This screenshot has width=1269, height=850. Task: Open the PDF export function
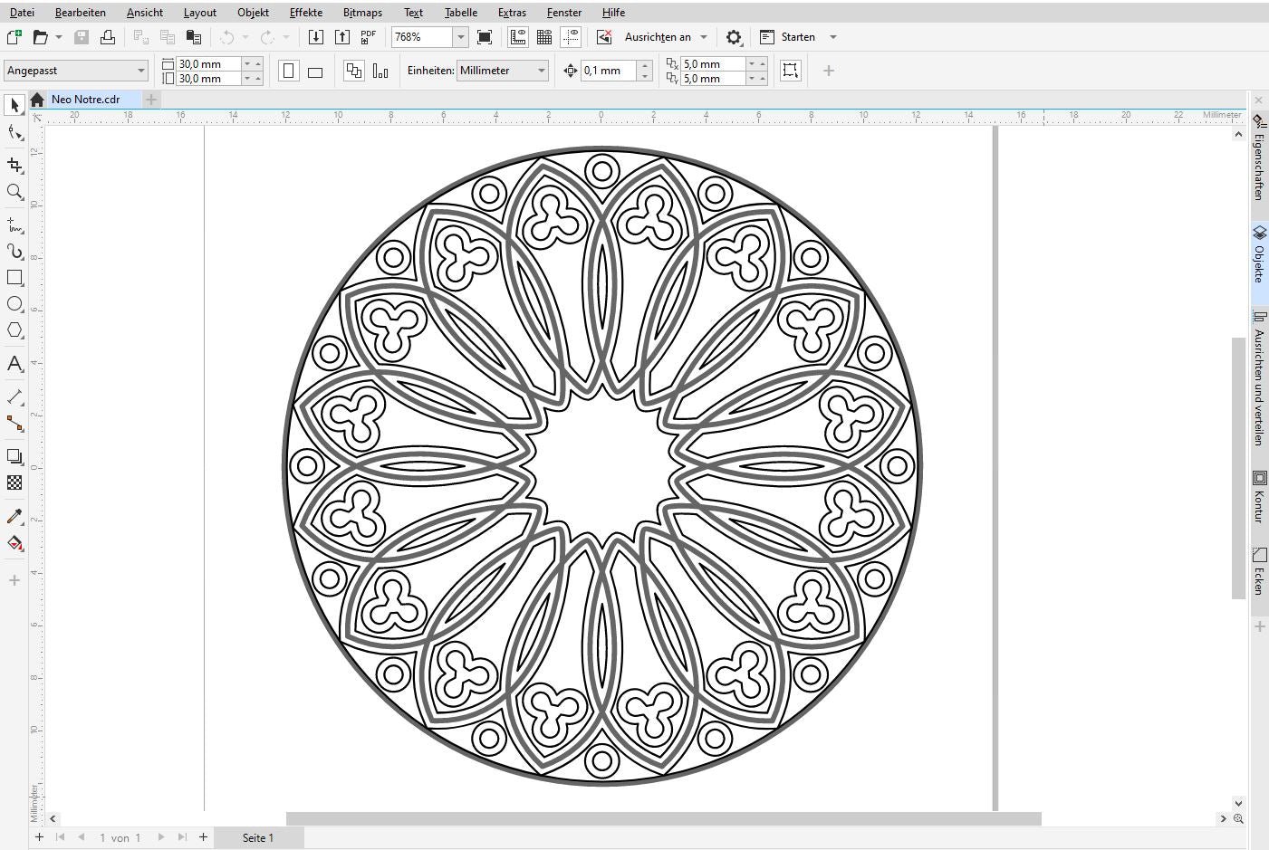point(367,36)
